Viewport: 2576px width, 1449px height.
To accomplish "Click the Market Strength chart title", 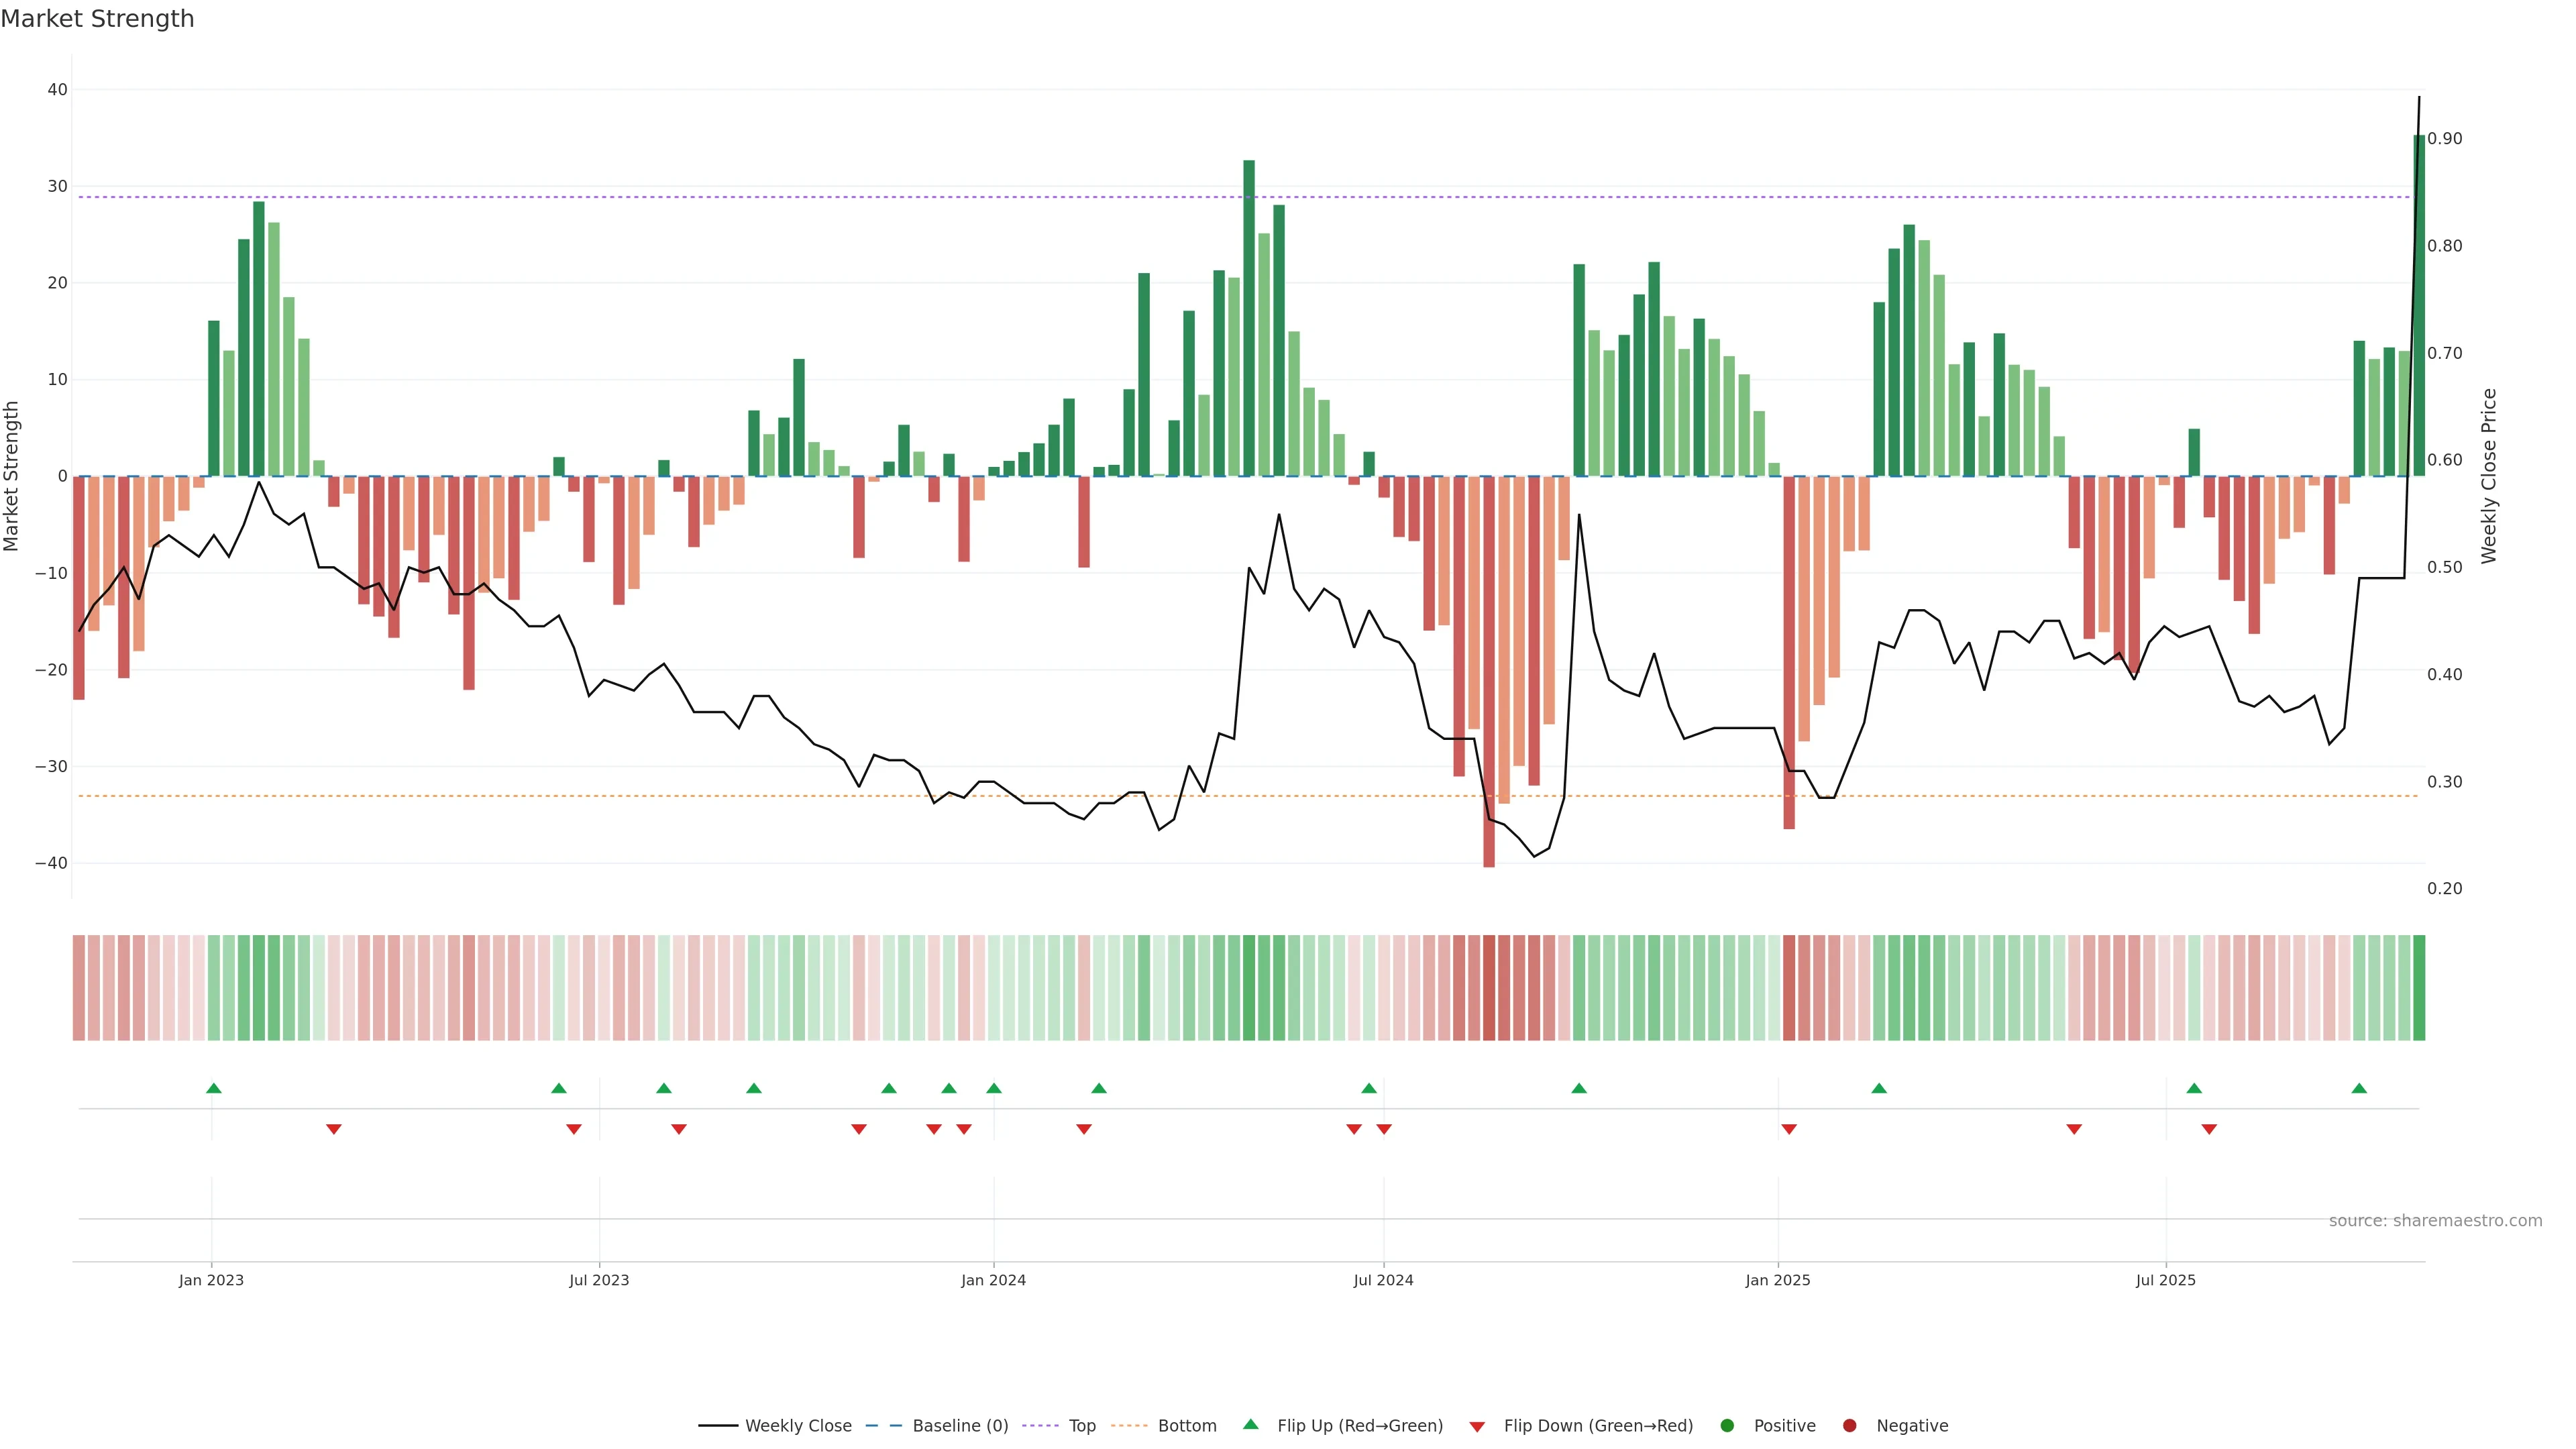I will (97, 19).
